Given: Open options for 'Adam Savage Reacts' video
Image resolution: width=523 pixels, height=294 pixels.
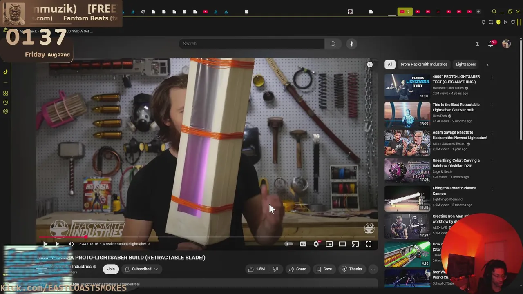Looking at the screenshot, I should [x=492, y=133].
